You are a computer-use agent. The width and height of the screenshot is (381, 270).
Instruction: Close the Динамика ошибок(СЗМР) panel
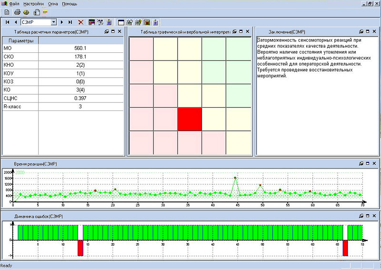(x=374, y=217)
